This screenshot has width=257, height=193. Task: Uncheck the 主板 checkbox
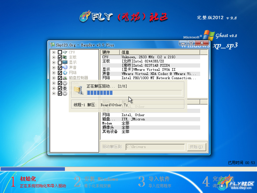tap(60, 57)
